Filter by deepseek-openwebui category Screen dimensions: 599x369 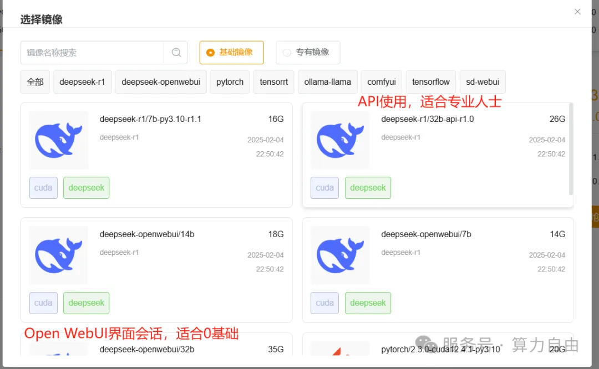pyautogui.click(x=161, y=81)
